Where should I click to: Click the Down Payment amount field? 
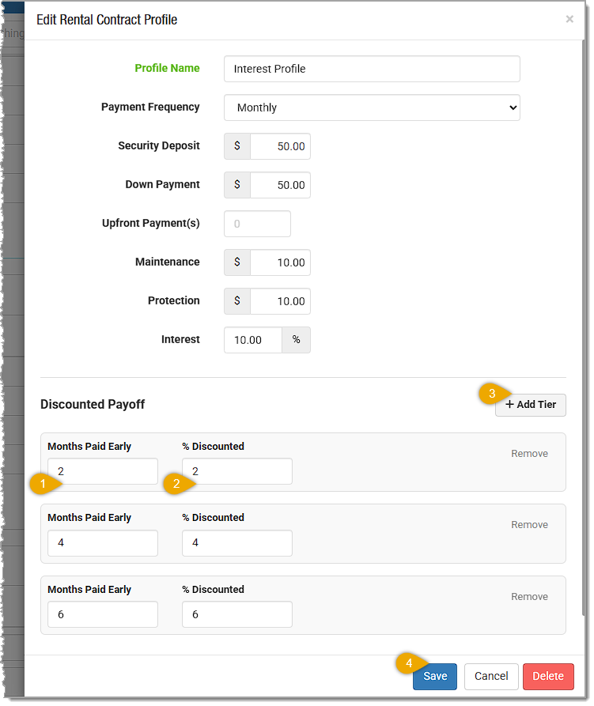(x=280, y=185)
